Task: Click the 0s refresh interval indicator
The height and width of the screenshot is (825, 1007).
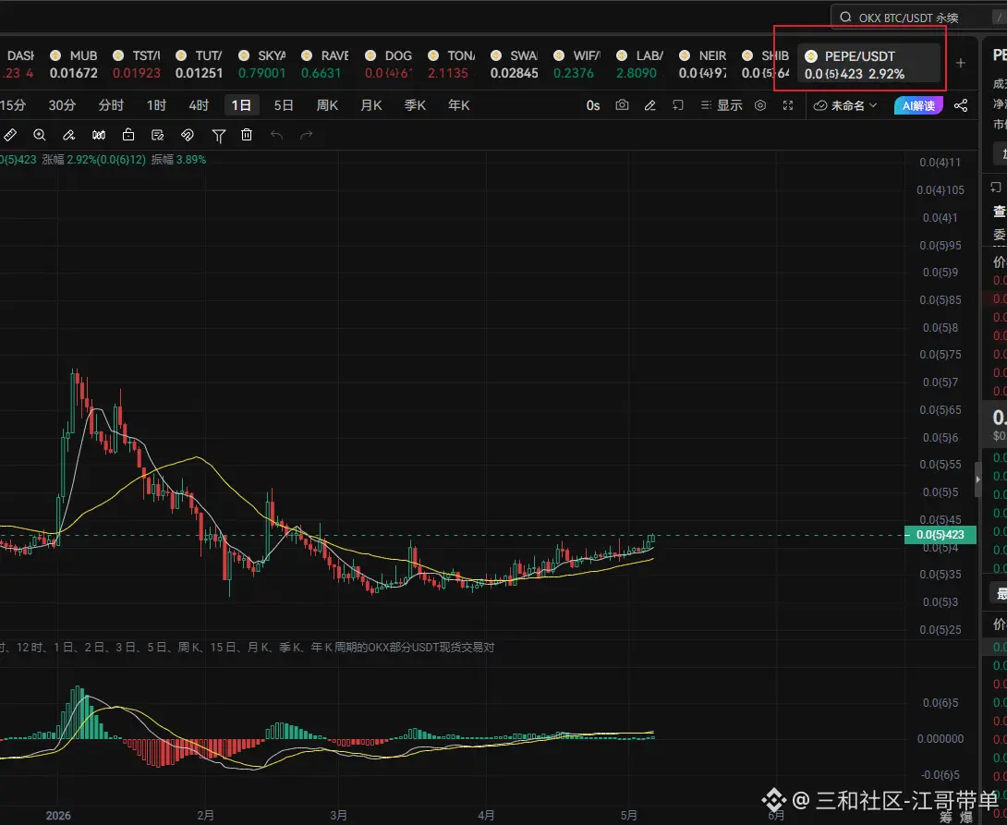Action: click(593, 105)
